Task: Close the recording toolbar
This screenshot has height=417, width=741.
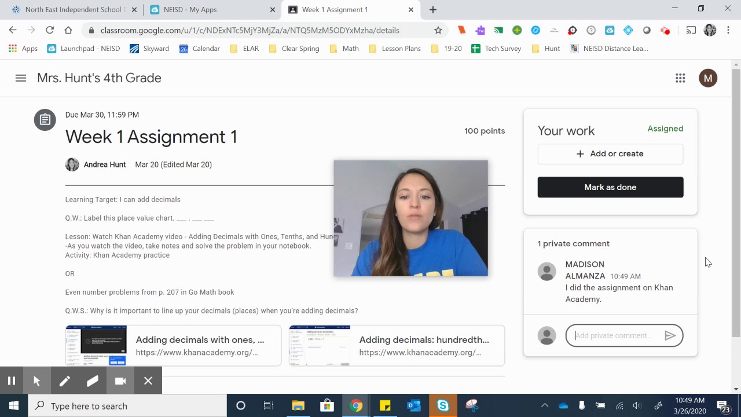Action: point(148,381)
